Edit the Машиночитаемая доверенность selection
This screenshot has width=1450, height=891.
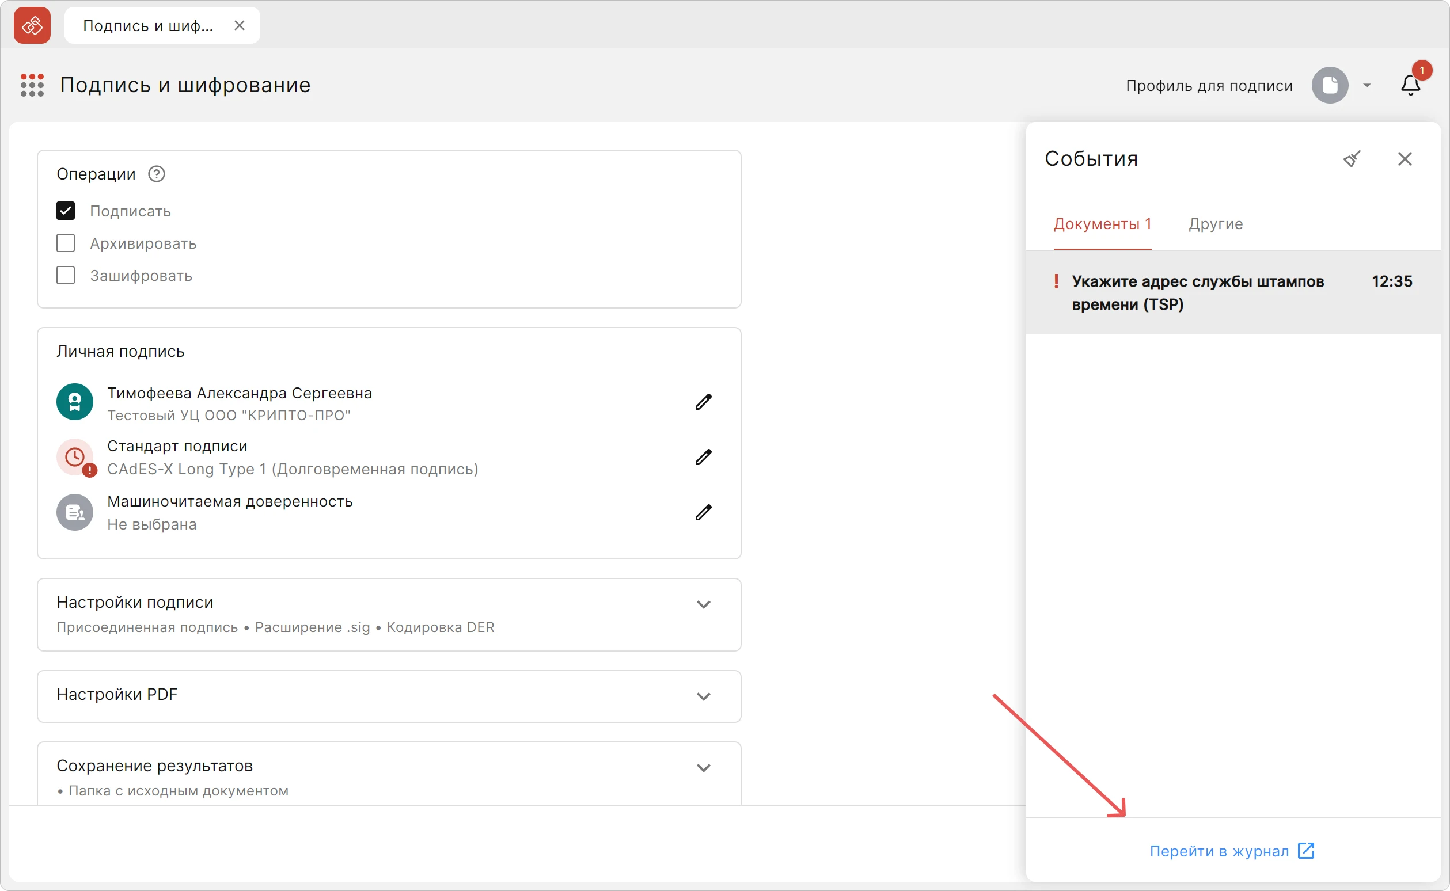point(703,512)
